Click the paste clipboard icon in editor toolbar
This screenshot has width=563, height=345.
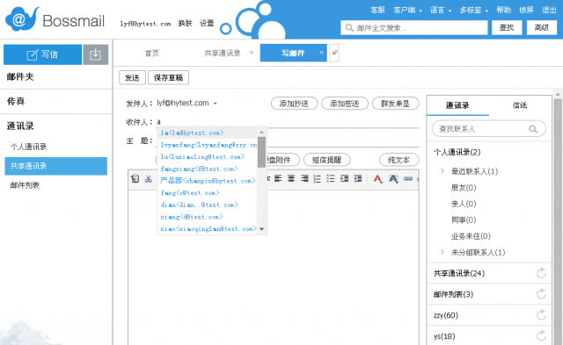click(x=135, y=178)
